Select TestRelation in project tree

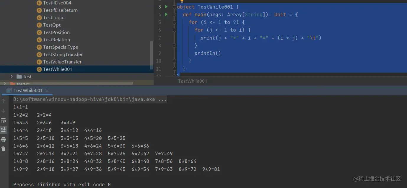(56, 40)
